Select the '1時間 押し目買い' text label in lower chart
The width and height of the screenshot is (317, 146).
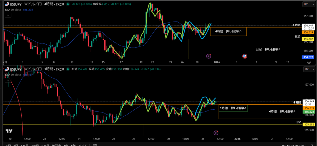point(233,108)
